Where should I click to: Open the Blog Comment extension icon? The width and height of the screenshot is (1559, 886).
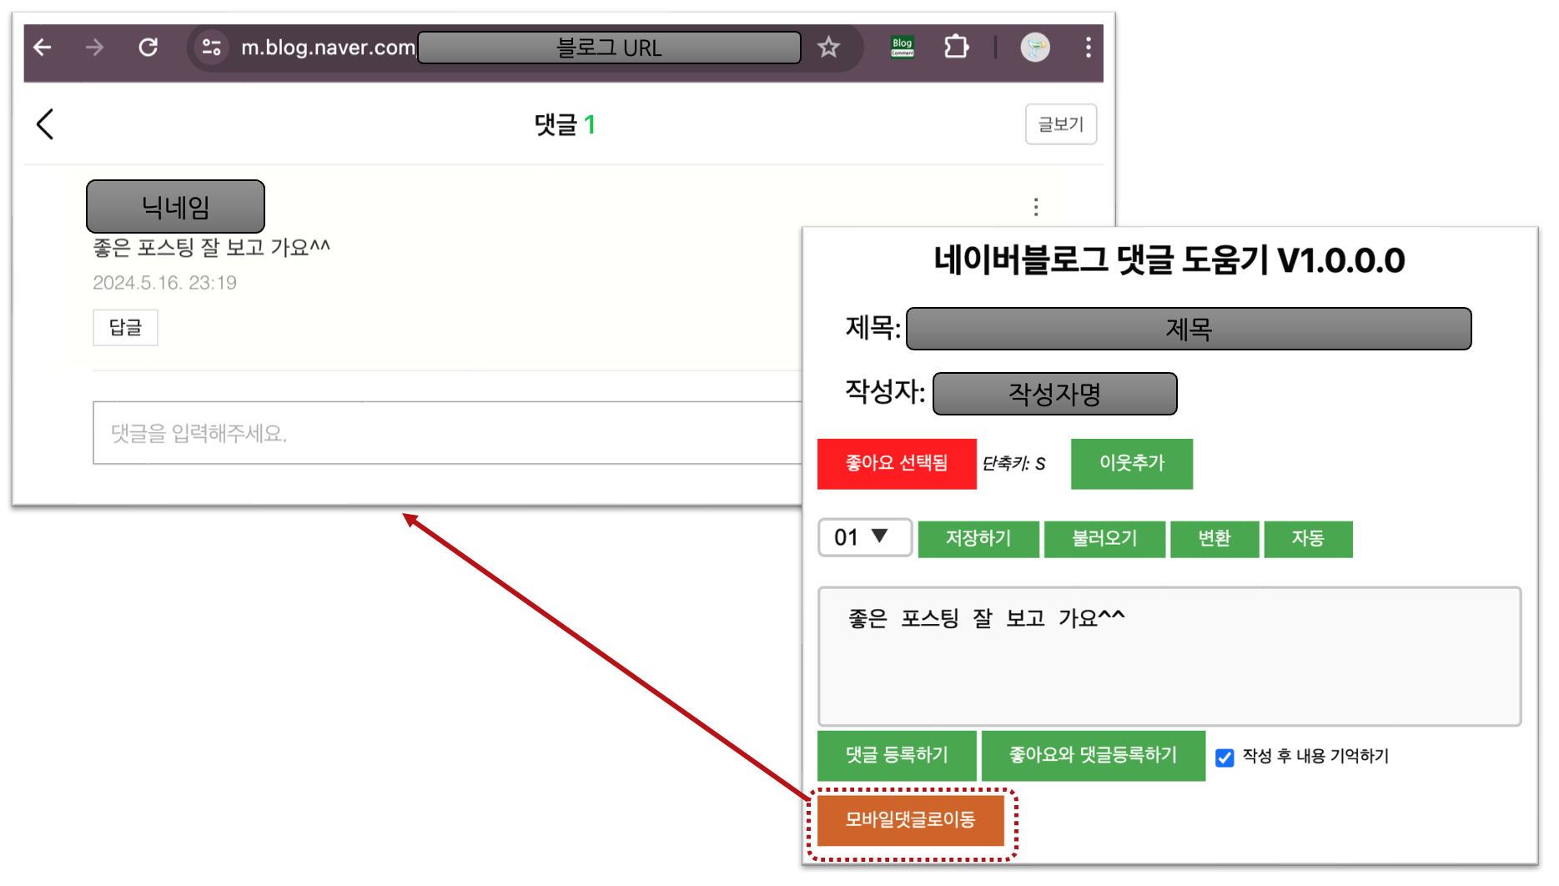point(902,48)
